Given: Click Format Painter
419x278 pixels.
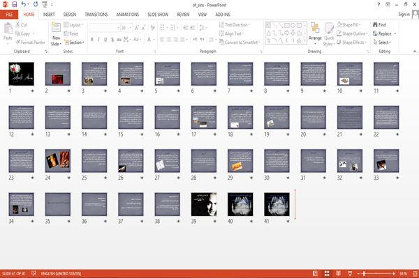Looking at the screenshot, I should click(30, 43).
